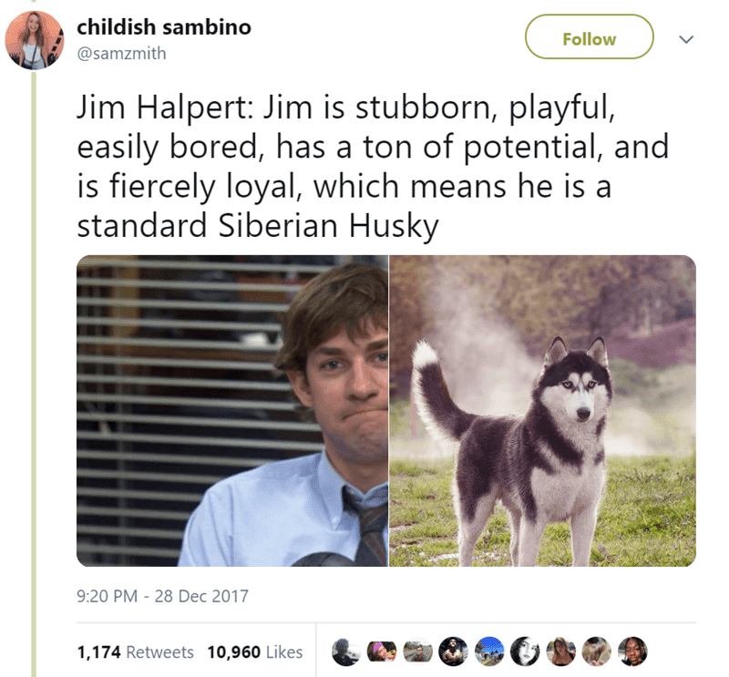Open the tweet options chevron dropdown
729x677 pixels.
tap(686, 39)
